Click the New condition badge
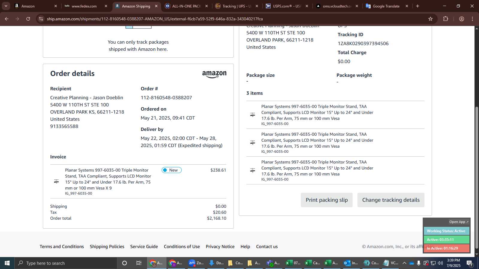Screen dimensions: 479x269 (172, 170)
